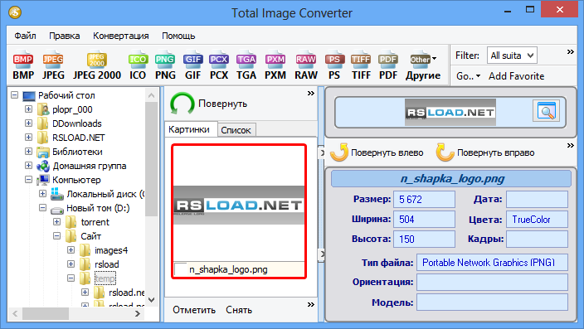Tick the n_shapka_logo.png checkbox

180,269
